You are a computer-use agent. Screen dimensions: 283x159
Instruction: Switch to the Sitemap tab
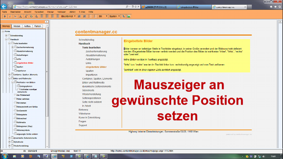coord(6,26)
